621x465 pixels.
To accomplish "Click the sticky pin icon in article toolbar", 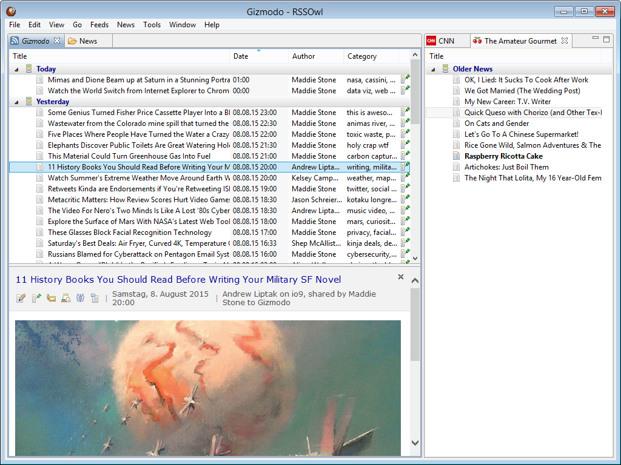I will 36,297.
